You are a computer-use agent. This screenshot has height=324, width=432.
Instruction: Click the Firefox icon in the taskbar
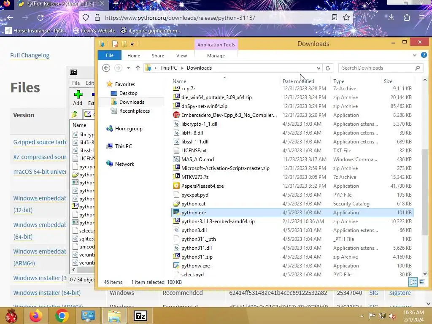click(x=36, y=316)
